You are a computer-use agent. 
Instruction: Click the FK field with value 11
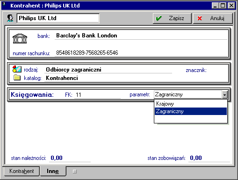click(97, 95)
